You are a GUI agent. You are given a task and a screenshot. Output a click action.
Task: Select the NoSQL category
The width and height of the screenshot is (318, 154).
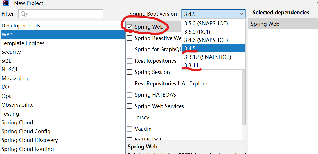tap(63, 70)
